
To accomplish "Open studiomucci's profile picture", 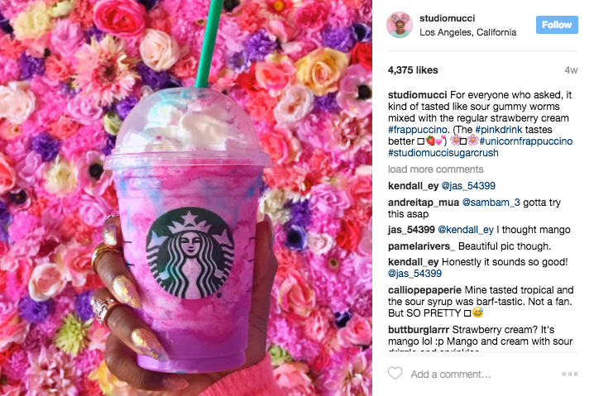I will pyautogui.click(x=400, y=25).
